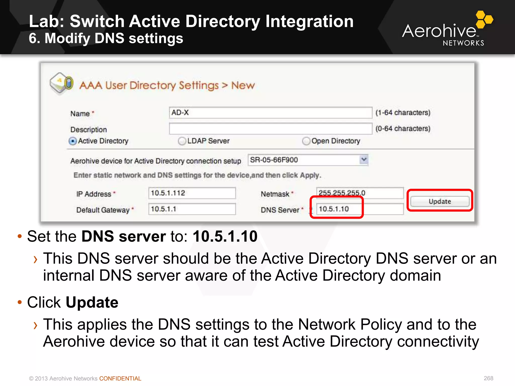Select the LDAP Server radio button
The height and width of the screenshot is (386, 515).
[182, 141]
